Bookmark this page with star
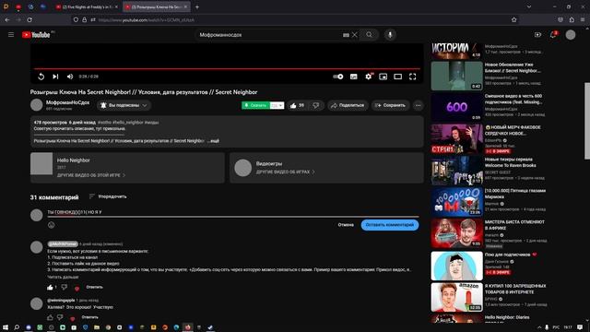The height and width of the screenshot is (332, 590). 514,20
